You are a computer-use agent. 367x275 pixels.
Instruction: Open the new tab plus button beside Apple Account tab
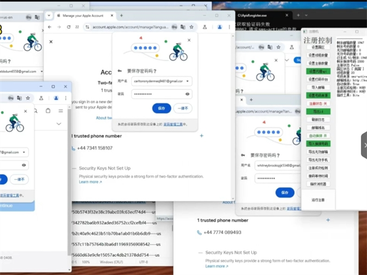121,15
